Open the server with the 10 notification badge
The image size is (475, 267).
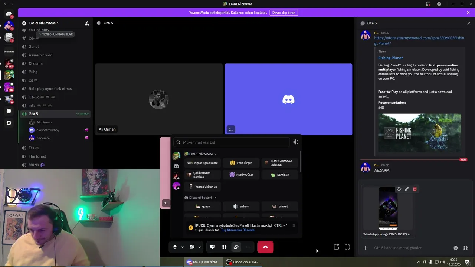click(9, 87)
